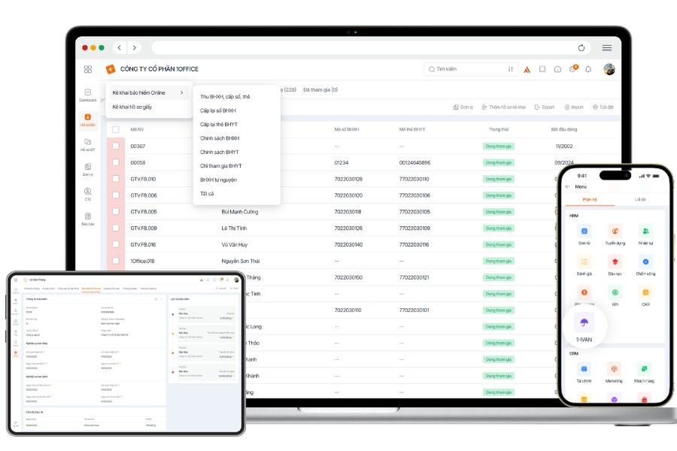Switch to Phân hệ tab on the phone
The height and width of the screenshot is (451, 677).
pyautogui.click(x=590, y=199)
